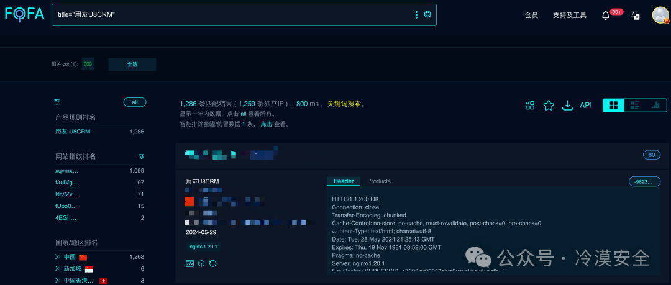Filter by fingerprint tUbo0…
The width and height of the screenshot is (671, 285).
[66, 206]
